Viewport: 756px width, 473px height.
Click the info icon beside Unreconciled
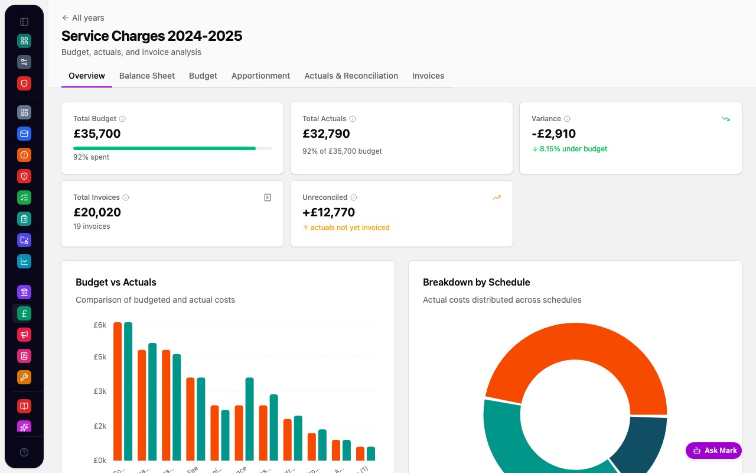[x=354, y=197]
